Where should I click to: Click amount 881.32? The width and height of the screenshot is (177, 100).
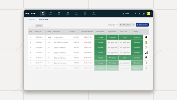pyautogui.click(x=77, y=42)
